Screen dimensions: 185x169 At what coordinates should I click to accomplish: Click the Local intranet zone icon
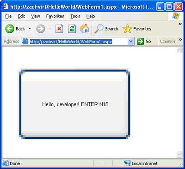(x=127, y=163)
